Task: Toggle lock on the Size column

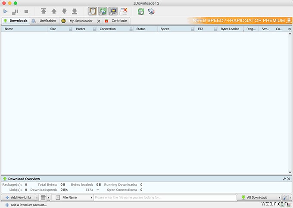Action: click(x=71, y=29)
